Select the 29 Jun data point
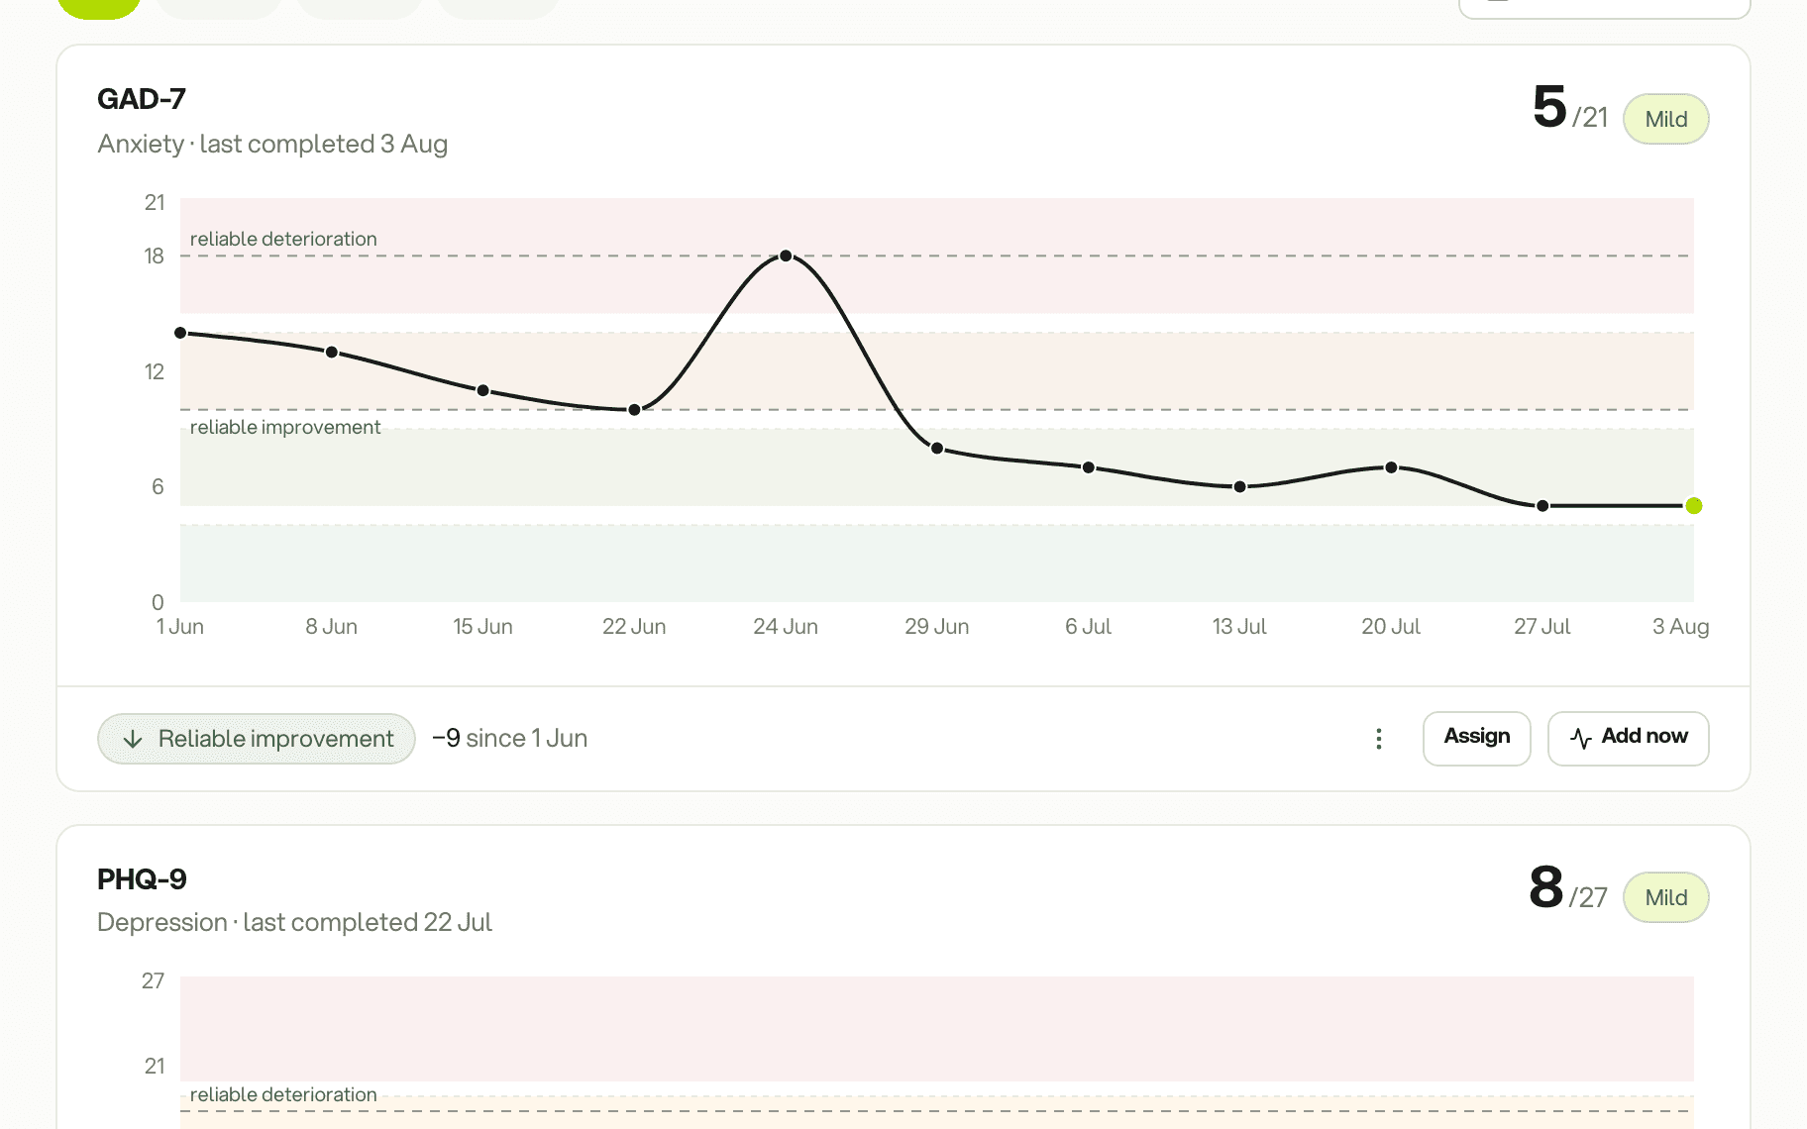 click(937, 449)
